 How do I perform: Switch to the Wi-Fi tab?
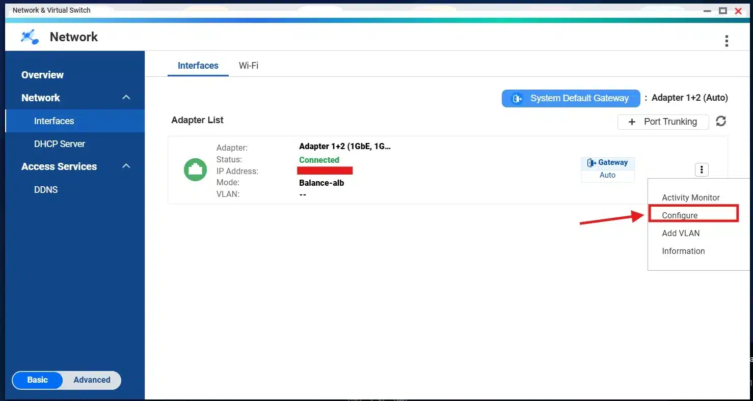pos(248,65)
